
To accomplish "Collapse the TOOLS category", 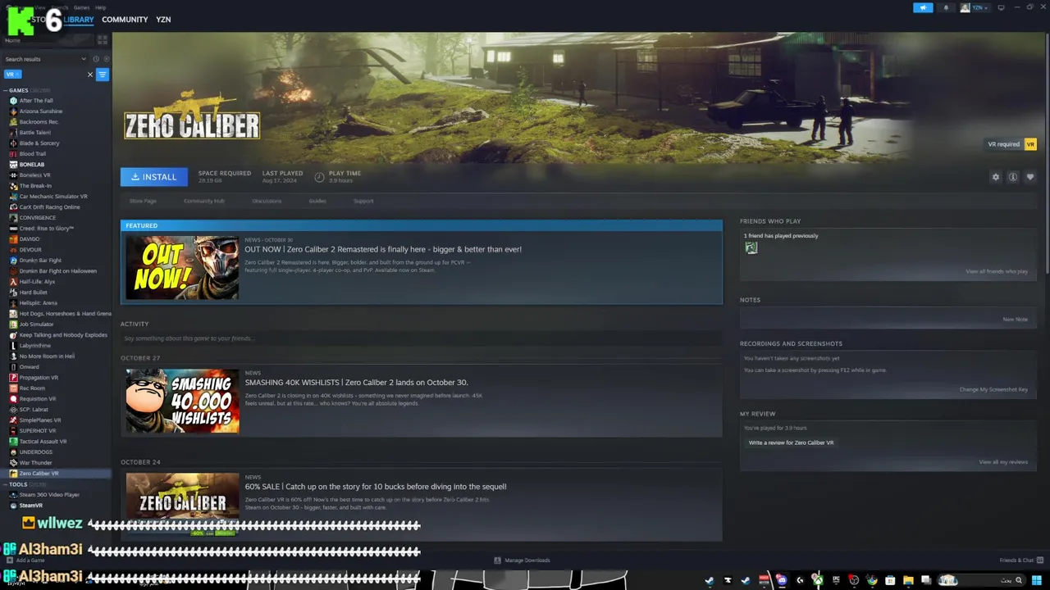I will [5, 484].
